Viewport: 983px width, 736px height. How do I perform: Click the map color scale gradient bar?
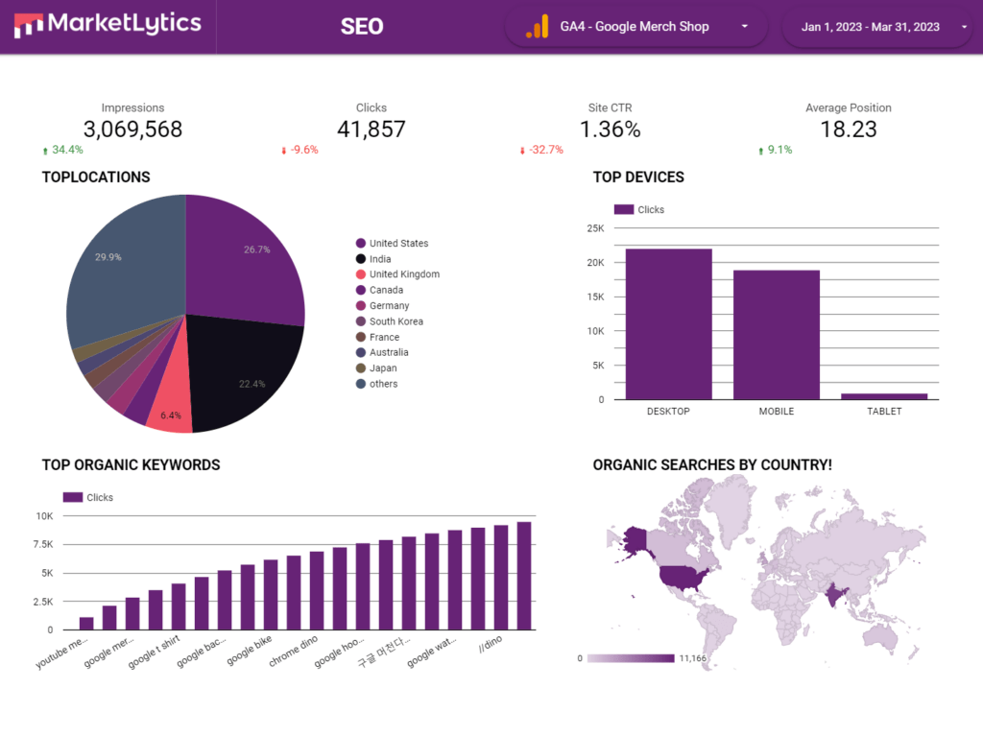pyautogui.click(x=630, y=658)
